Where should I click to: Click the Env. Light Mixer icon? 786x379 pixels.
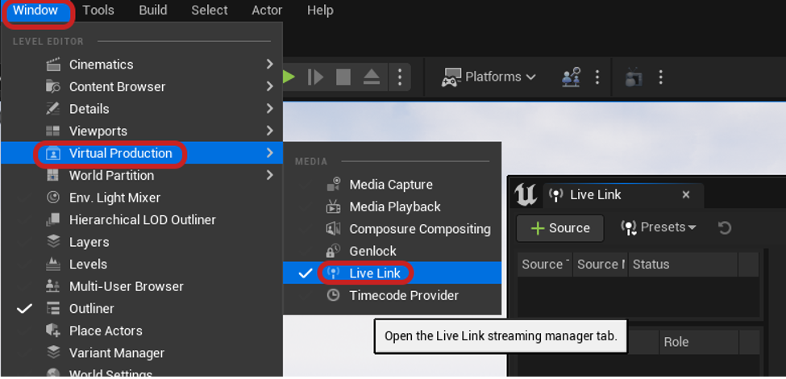[x=53, y=198]
